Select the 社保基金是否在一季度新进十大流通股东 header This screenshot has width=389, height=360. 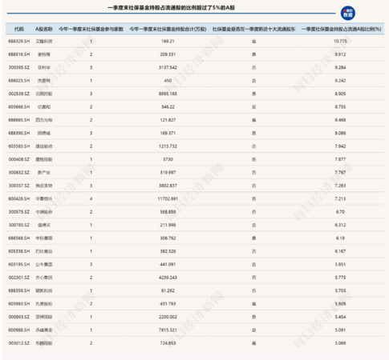253,29
